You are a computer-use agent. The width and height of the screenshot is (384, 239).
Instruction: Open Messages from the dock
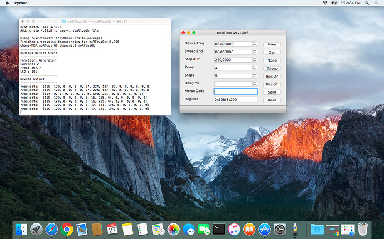coord(189,229)
